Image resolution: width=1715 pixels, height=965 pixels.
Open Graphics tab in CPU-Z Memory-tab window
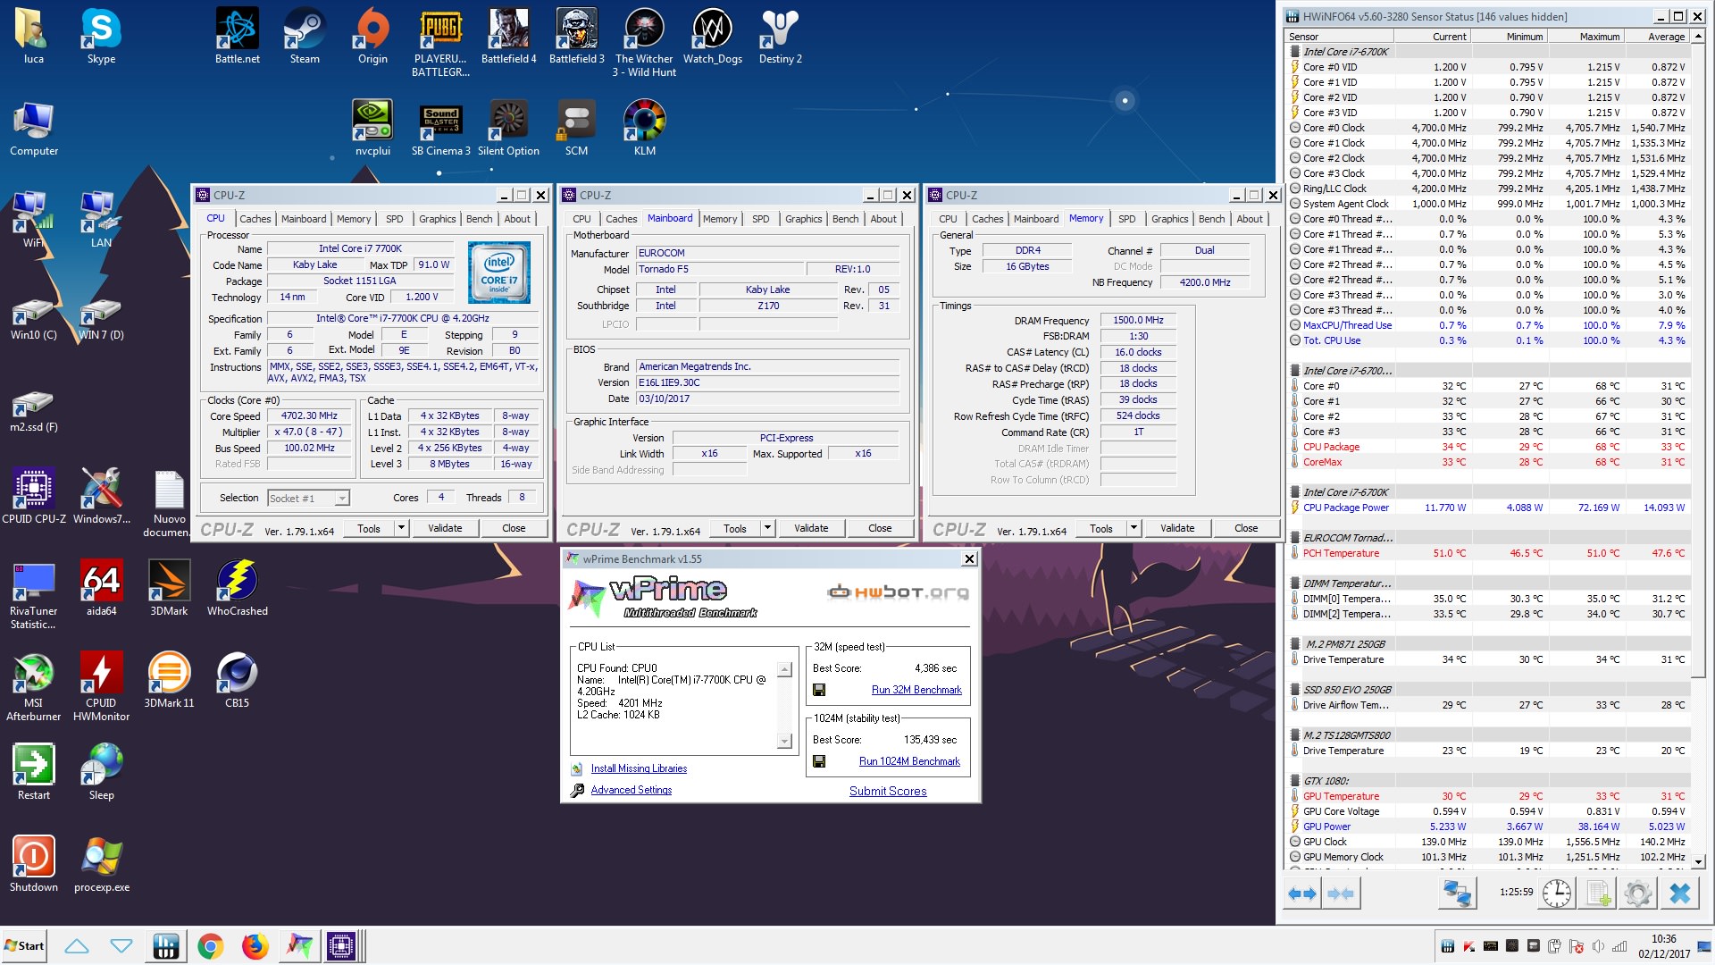click(x=1169, y=219)
